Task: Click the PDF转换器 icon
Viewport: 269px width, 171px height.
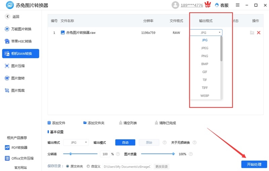Action: point(7,148)
